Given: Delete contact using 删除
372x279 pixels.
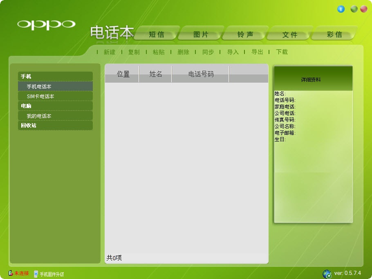Looking at the screenshot, I should [183, 52].
